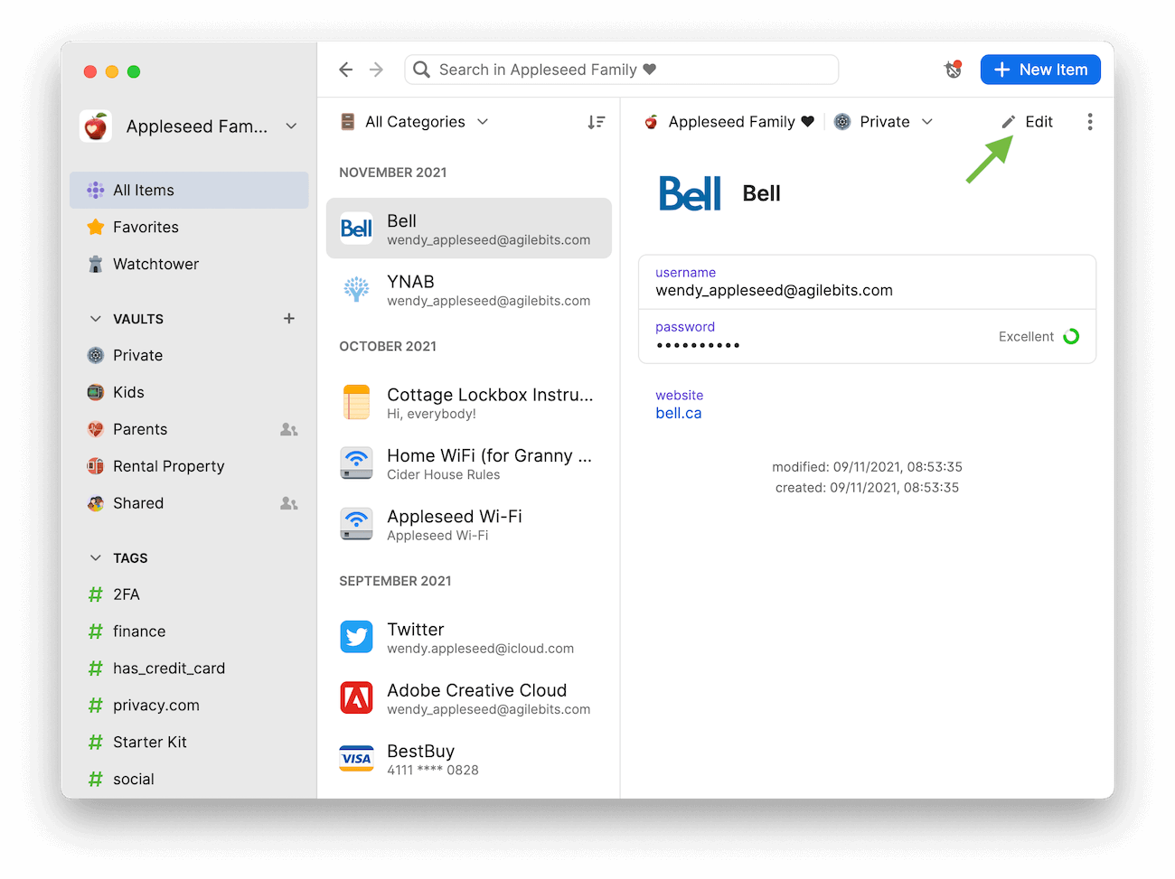Open the Private vault dropdown in detail header
Image resolution: width=1175 pixels, height=879 pixels.
(883, 122)
